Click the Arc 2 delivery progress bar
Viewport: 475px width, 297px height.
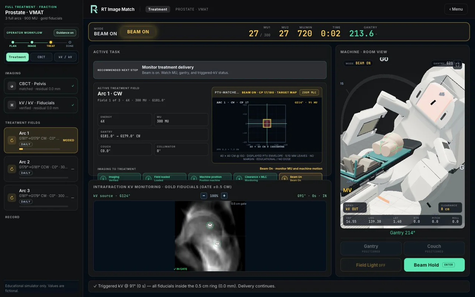tap(44, 178)
